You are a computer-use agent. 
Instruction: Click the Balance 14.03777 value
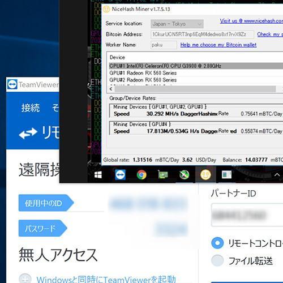coord(256,160)
